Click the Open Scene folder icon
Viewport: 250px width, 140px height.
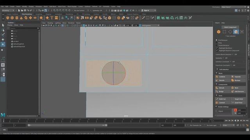22,10
